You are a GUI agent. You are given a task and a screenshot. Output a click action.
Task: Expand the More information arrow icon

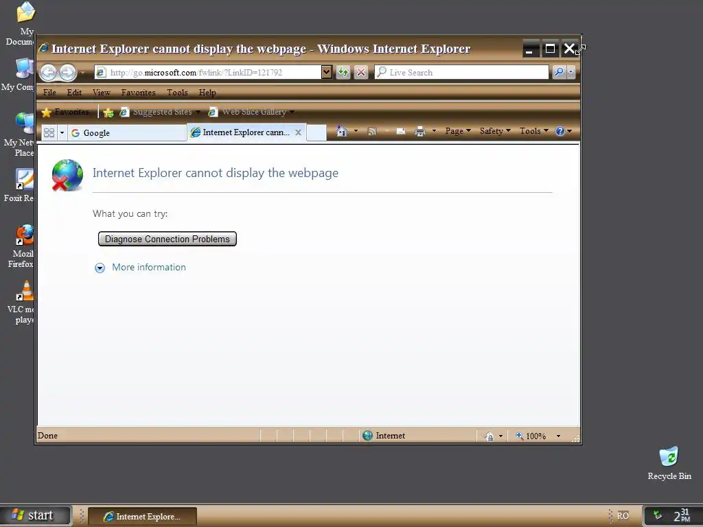pos(100,268)
